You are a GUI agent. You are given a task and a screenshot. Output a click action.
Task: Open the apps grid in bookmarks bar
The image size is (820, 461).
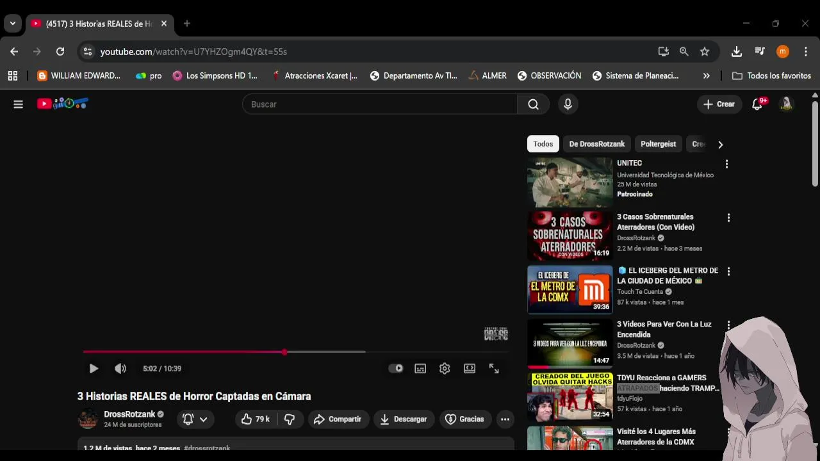[x=13, y=76]
